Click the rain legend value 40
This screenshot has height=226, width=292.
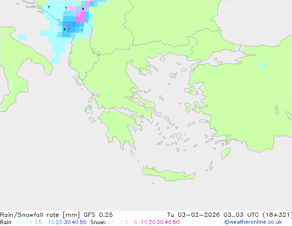tap(75, 222)
